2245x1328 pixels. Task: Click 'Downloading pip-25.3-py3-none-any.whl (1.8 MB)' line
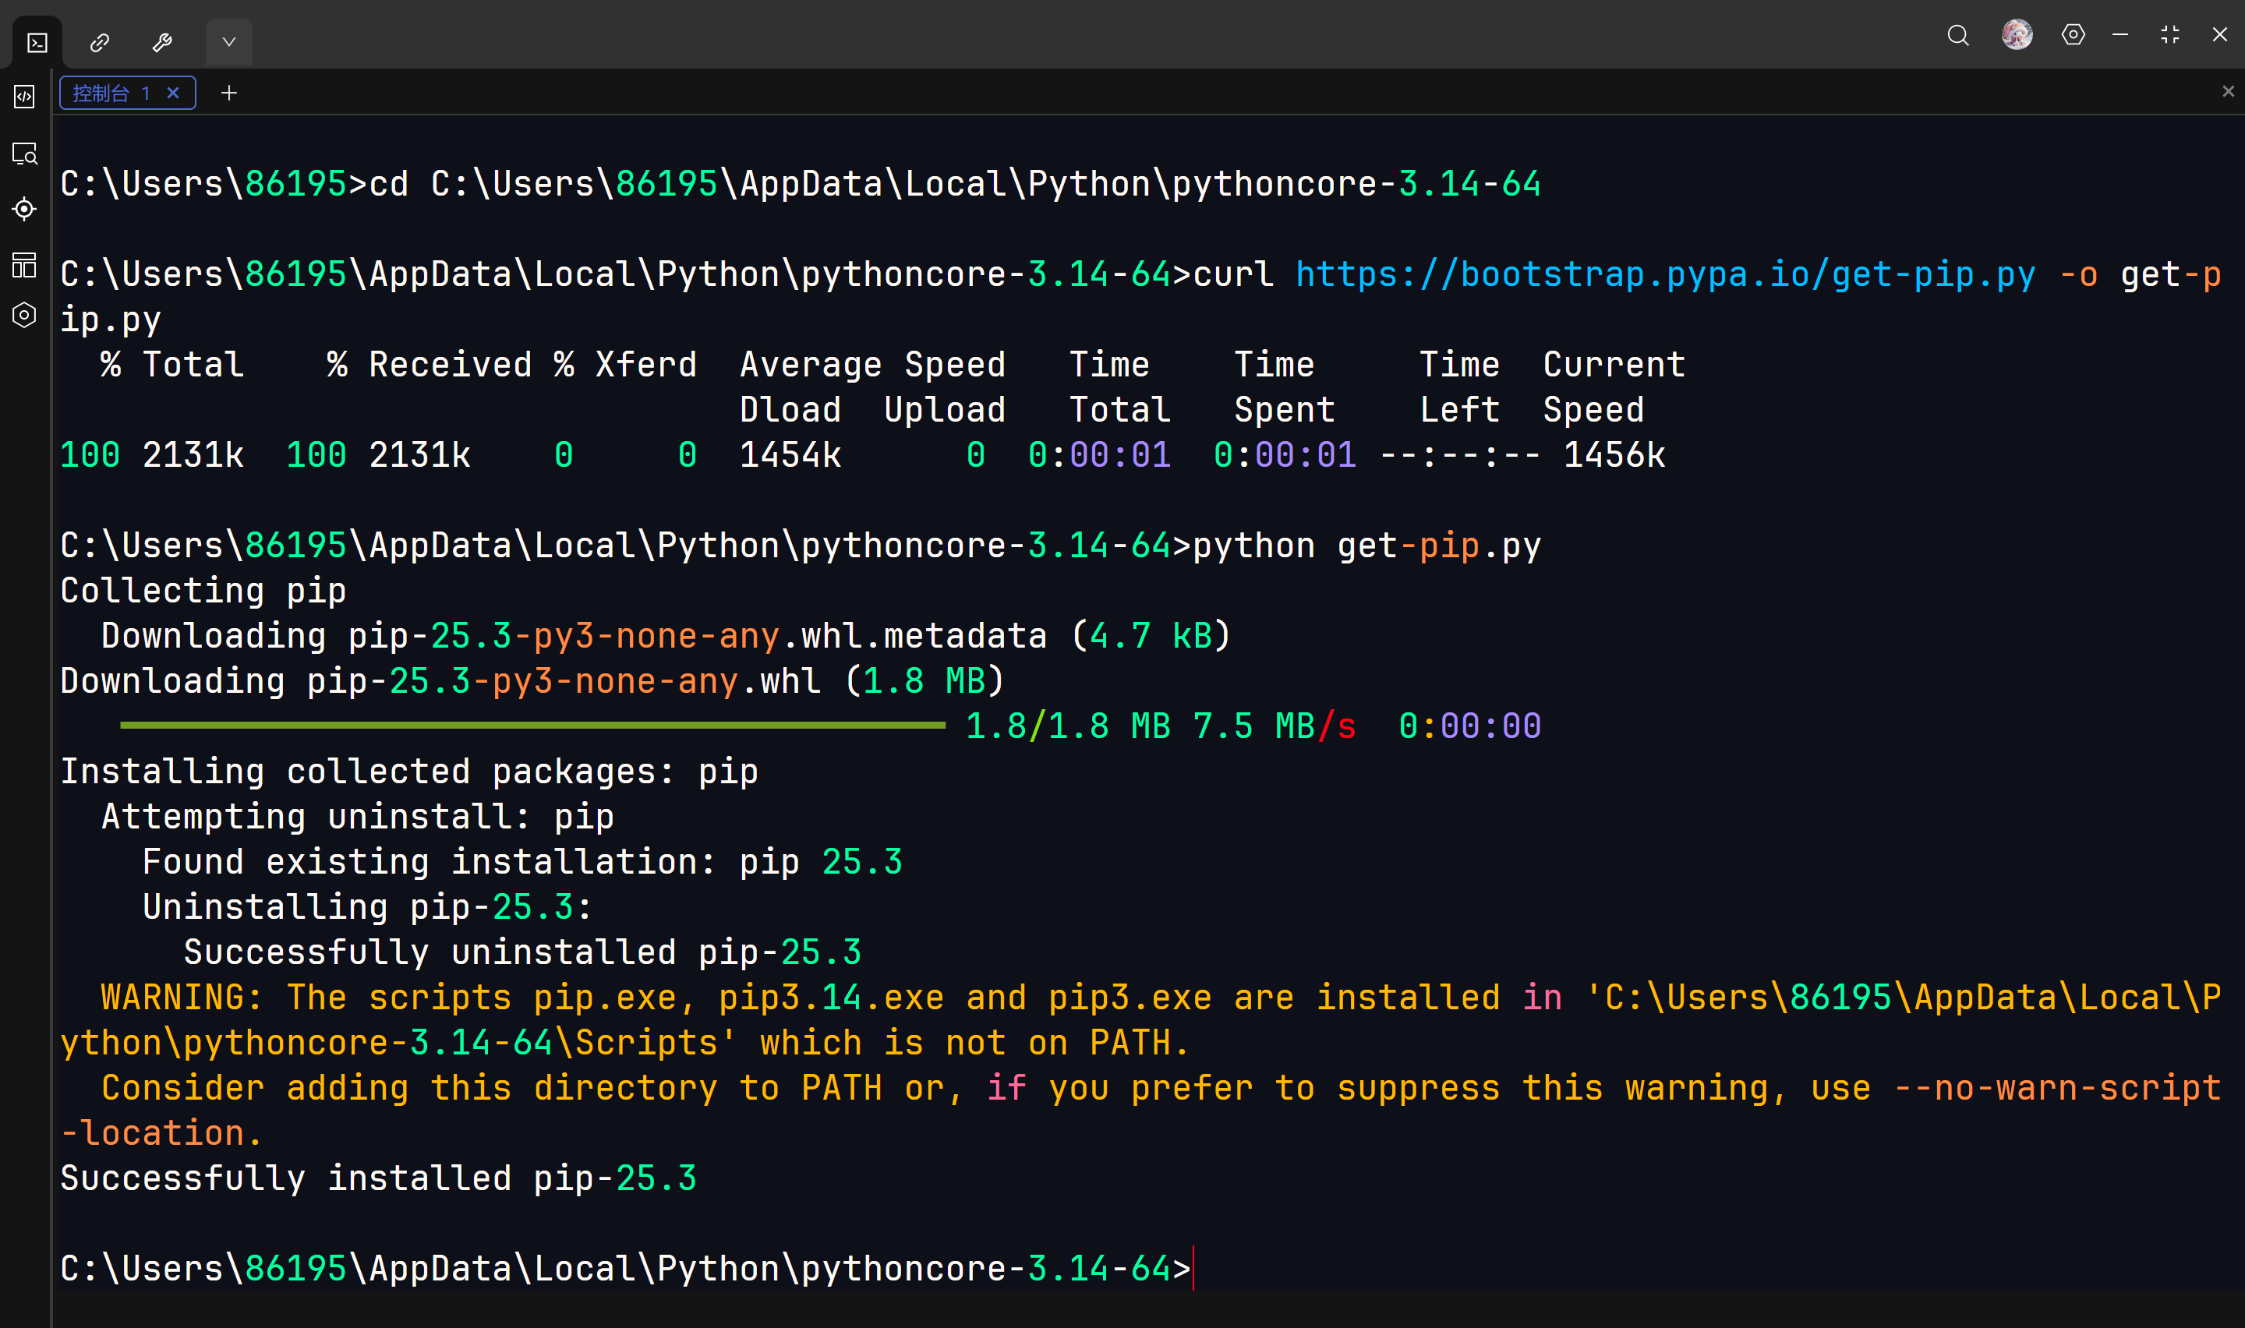point(532,681)
